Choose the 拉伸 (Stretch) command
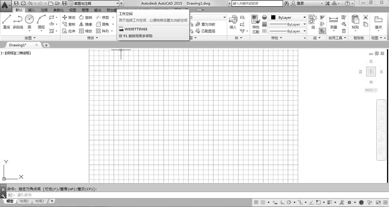The image size is (389, 207). [x=69, y=31]
